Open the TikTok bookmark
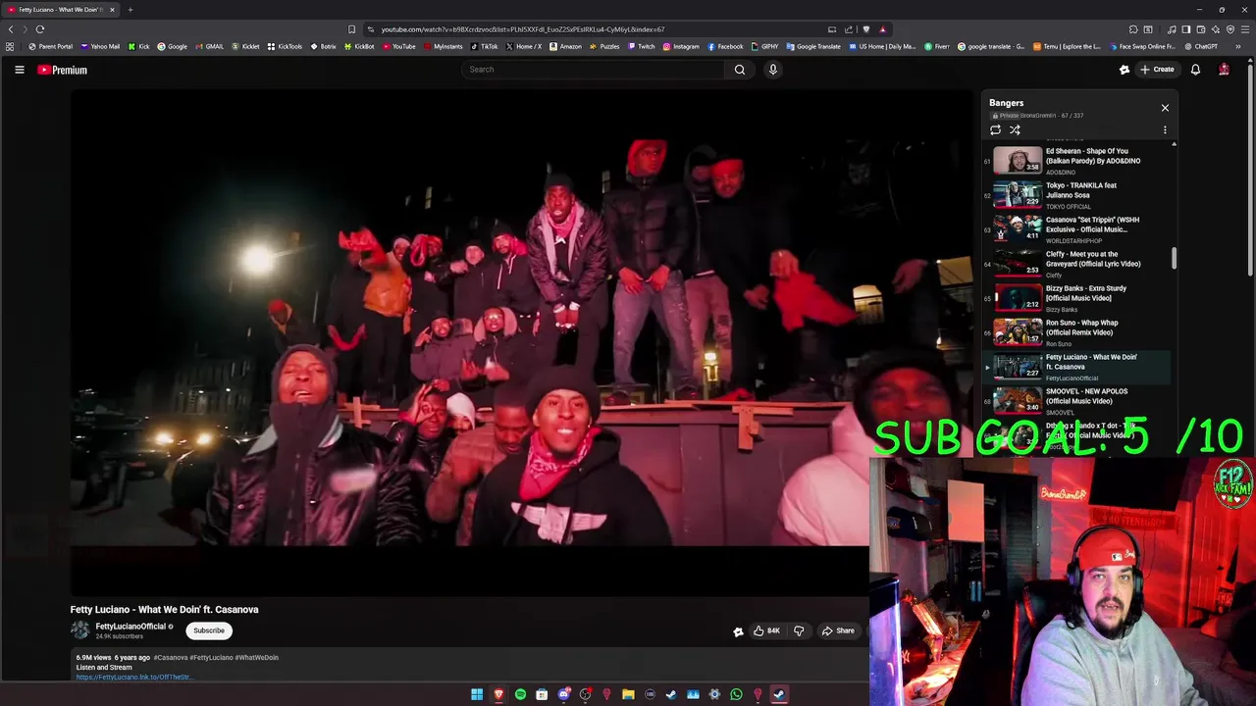Viewport: 1256px width, 706px height. 485,46
